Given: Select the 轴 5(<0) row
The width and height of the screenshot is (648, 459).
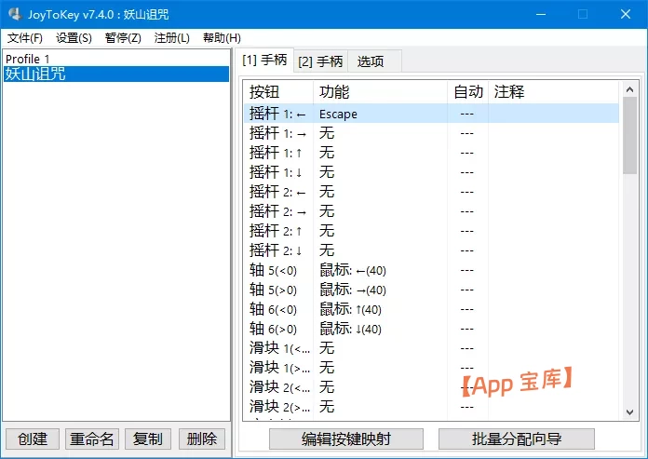Looking at the screenshot, I should (431, 270).
